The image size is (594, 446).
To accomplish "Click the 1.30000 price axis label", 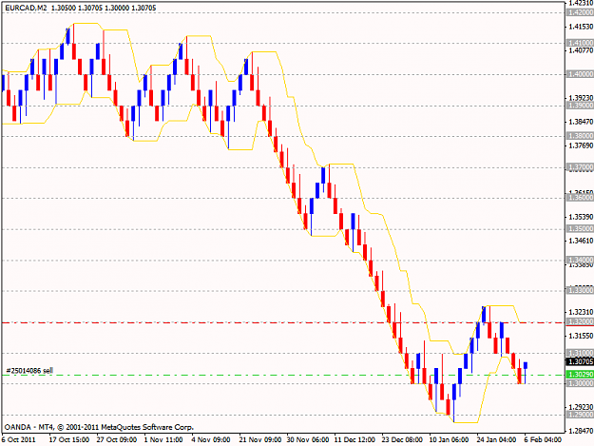I will coord(580,383).
